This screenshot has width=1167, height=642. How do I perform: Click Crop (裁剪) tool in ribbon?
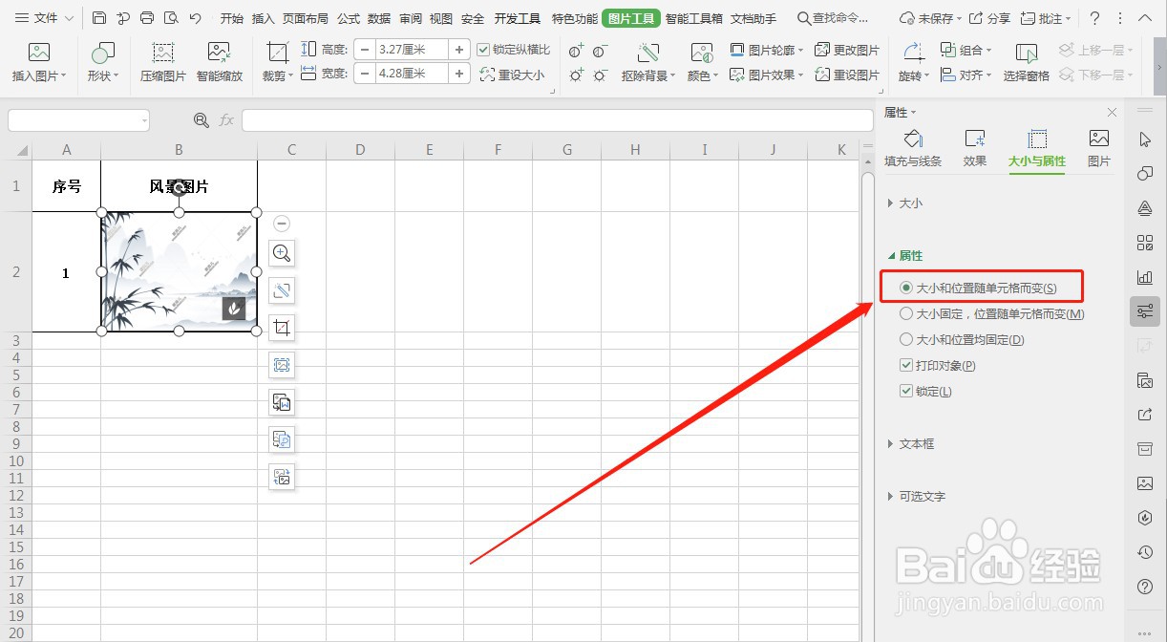coord(278,63)
